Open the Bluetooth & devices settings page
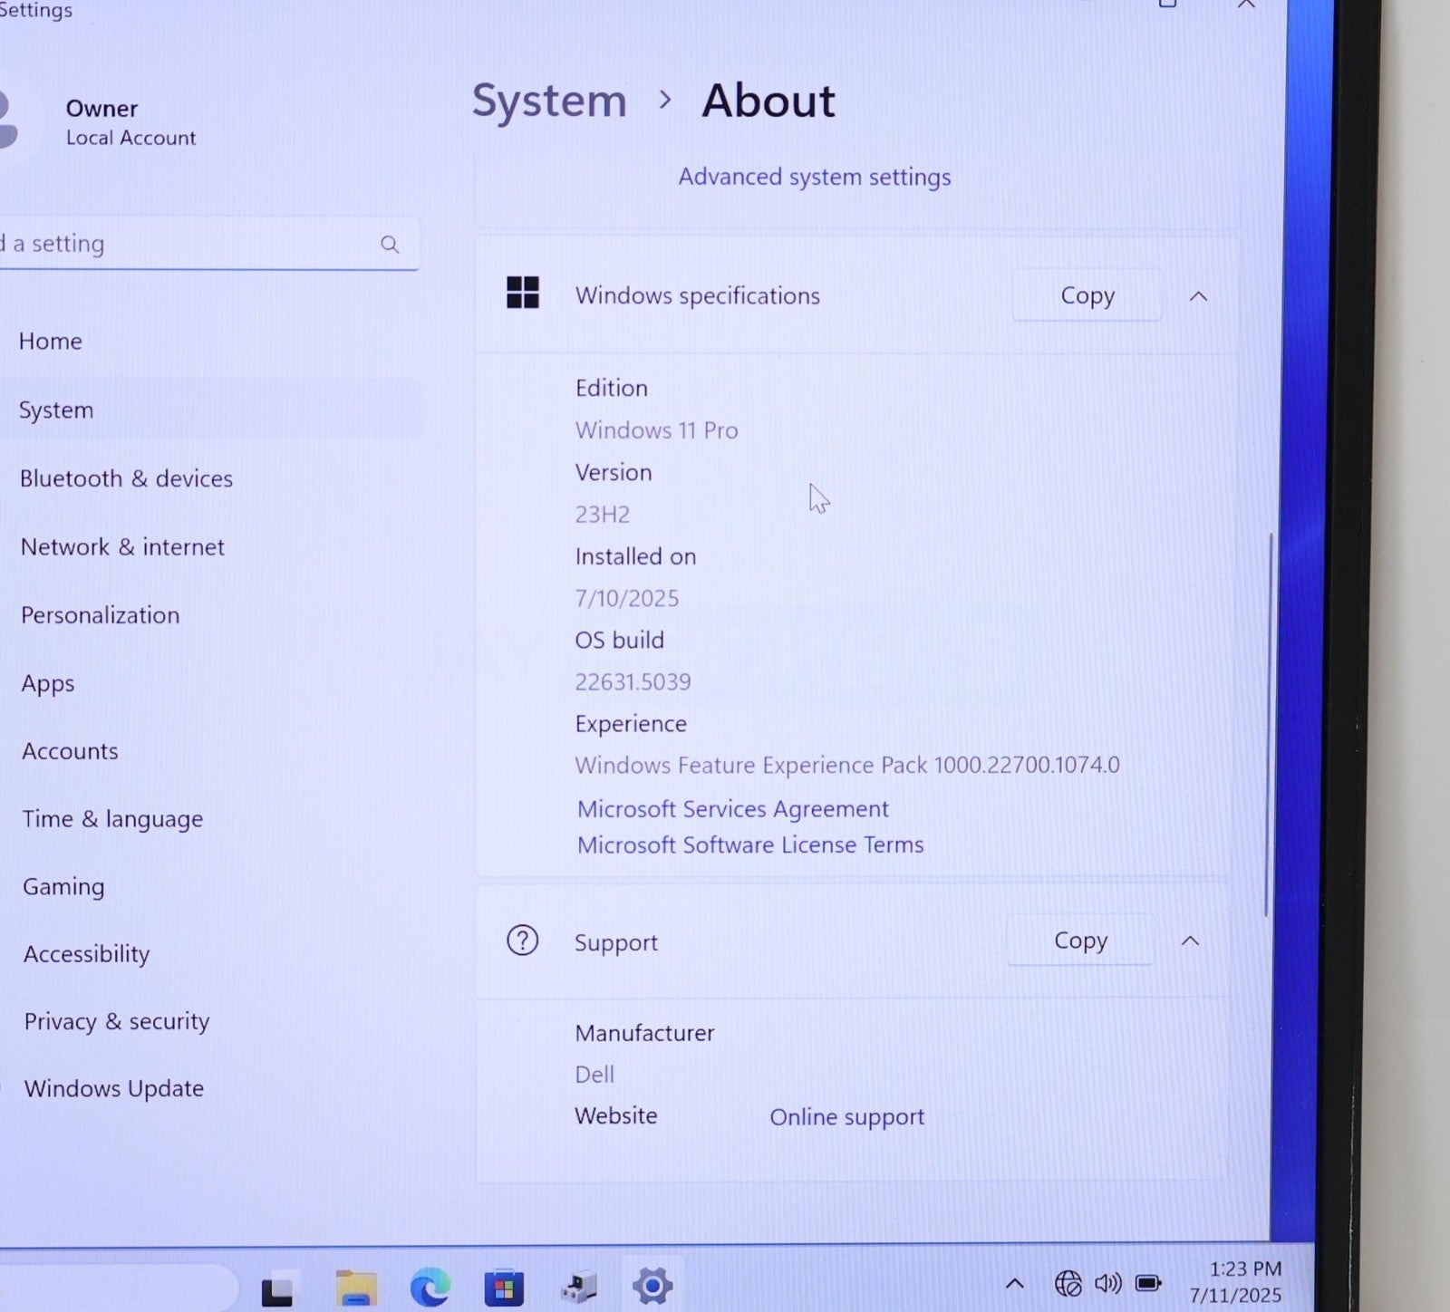 [126, 478]
